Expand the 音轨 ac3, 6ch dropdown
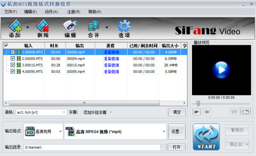The image size is (256, 156). [x=64, y=112]
